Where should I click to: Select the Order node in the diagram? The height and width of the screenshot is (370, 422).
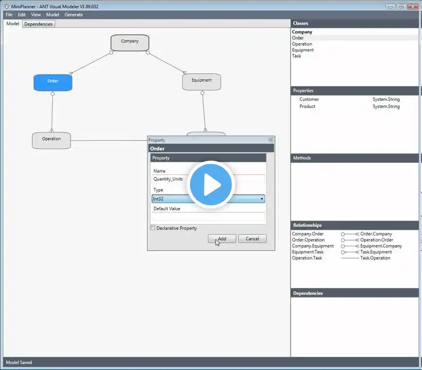pos(53,82)
